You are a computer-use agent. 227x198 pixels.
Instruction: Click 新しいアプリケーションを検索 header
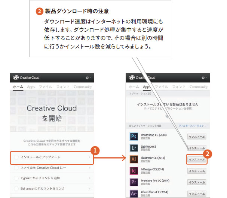point(145,126)
